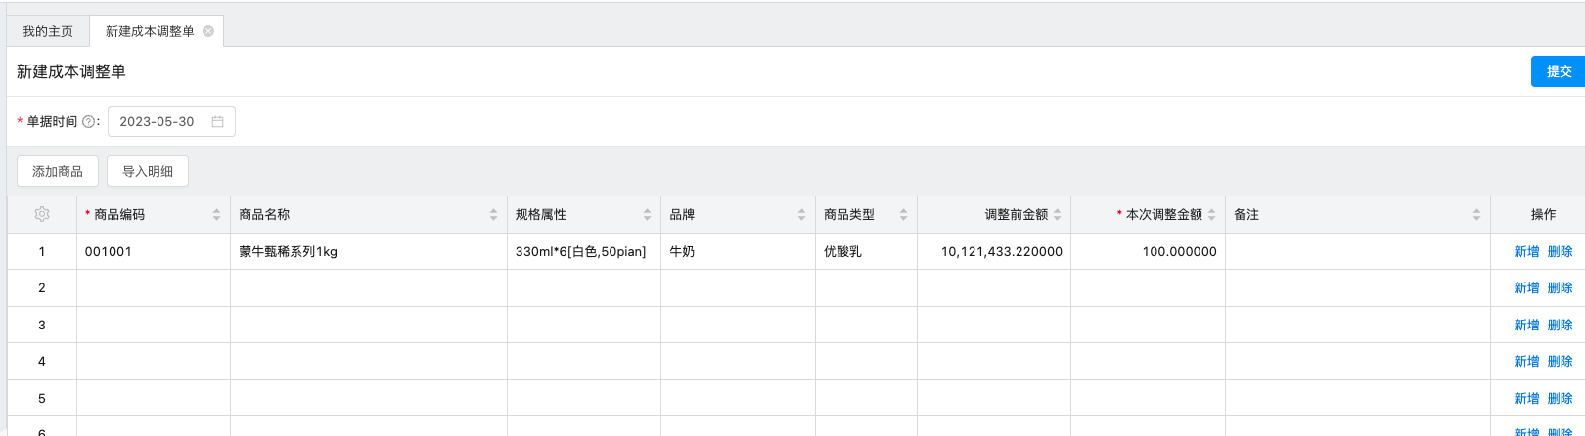
Task: Switch to 我的主页 tab
Action: pos(48,31)
